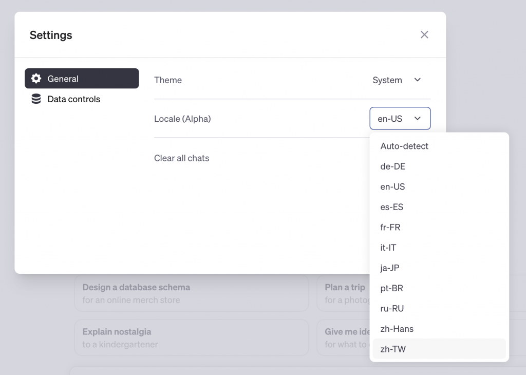This screenshot has height=375, width=526.
Task: Collapse the Locale dropdown showing en-US
Action: tap(400, 119)
